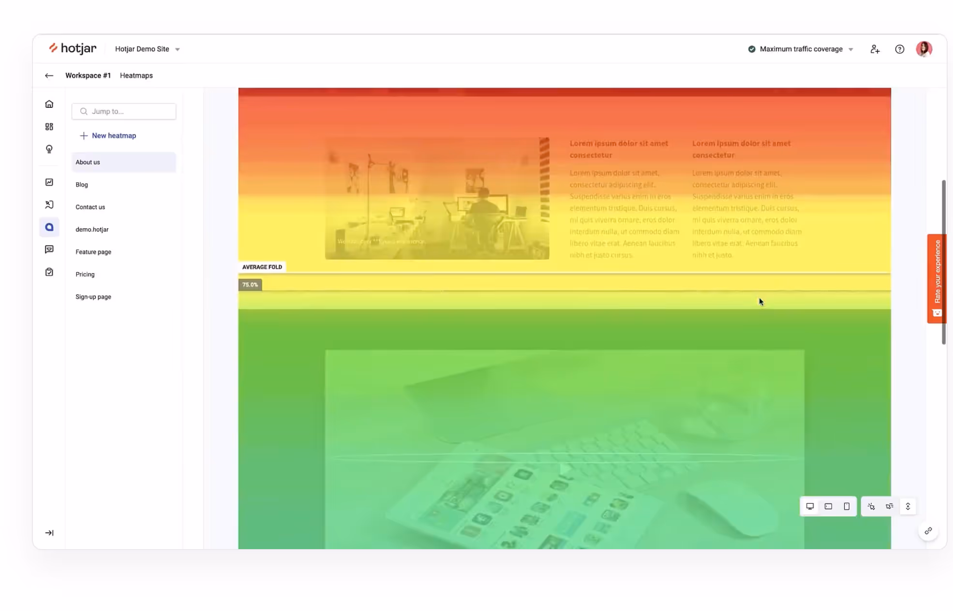Click the office photo in heatmap
Image resolution: width=953 pixels, height=611 pixels.
click(437, 198)
